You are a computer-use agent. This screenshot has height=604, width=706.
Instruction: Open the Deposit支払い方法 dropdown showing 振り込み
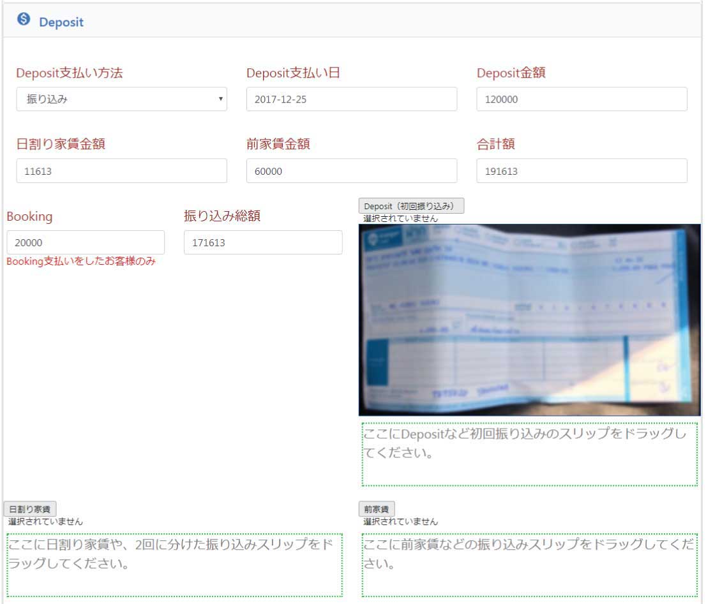(x=121, y=99)
